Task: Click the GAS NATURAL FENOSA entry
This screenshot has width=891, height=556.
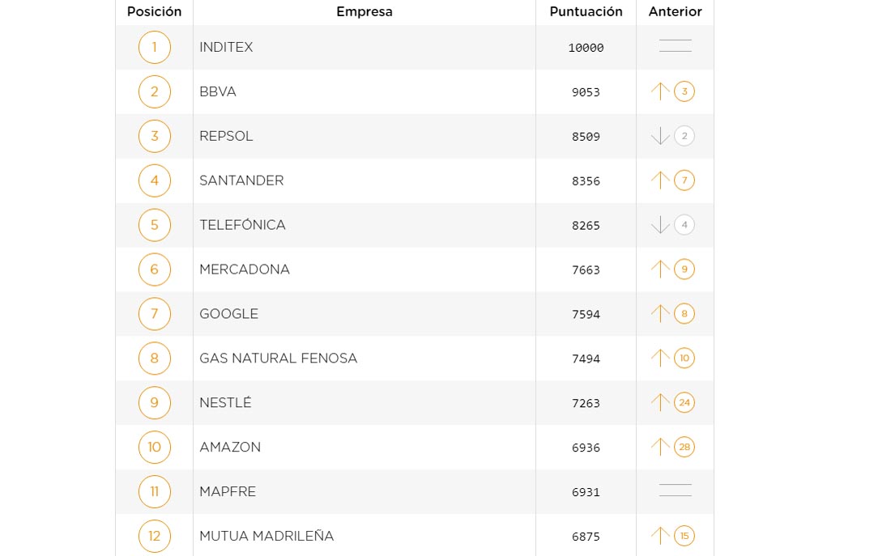Action: [x=278, y=358]
